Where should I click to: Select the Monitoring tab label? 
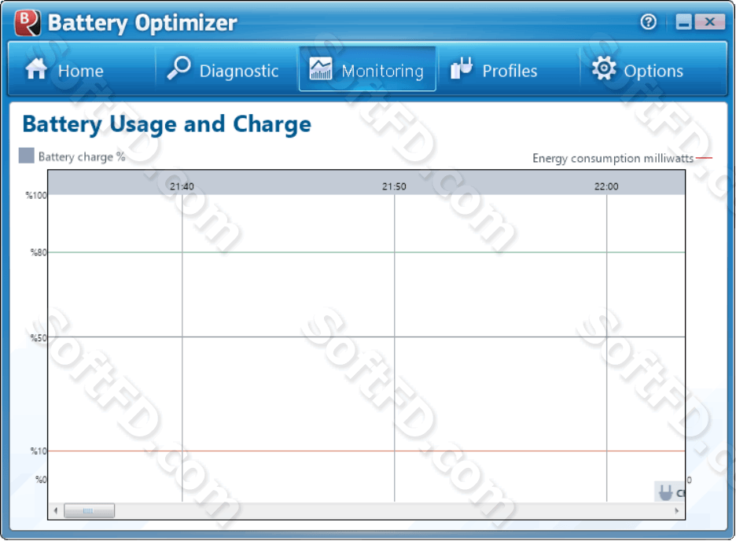point(383,71)
